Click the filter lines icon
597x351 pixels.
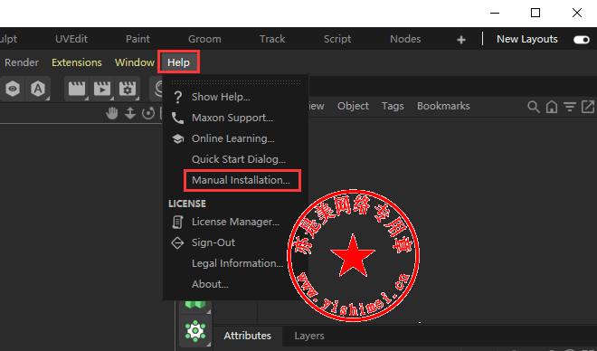click(570, 107)
